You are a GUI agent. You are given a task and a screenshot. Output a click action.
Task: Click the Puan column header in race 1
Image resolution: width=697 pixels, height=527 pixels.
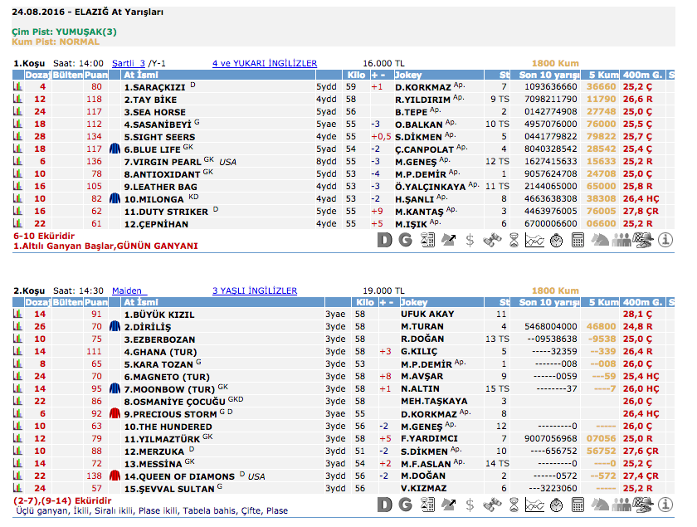pyautogui.click(x=96, y=75)
